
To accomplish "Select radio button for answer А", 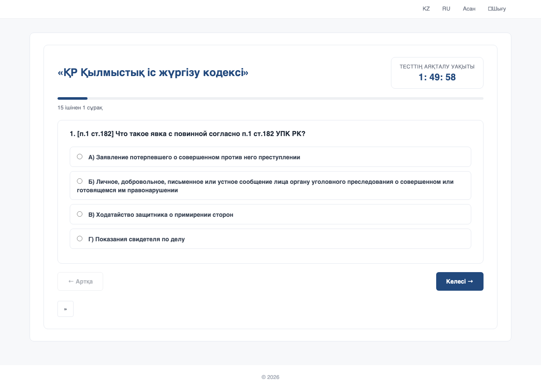I will tap(79, 157).
